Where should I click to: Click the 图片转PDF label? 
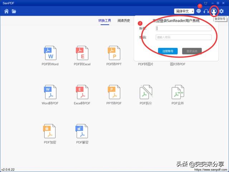coord(177,64)
